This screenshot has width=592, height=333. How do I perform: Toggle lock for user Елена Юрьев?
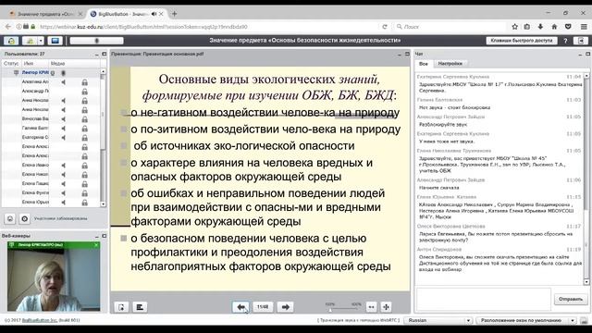tap(84, 203)
